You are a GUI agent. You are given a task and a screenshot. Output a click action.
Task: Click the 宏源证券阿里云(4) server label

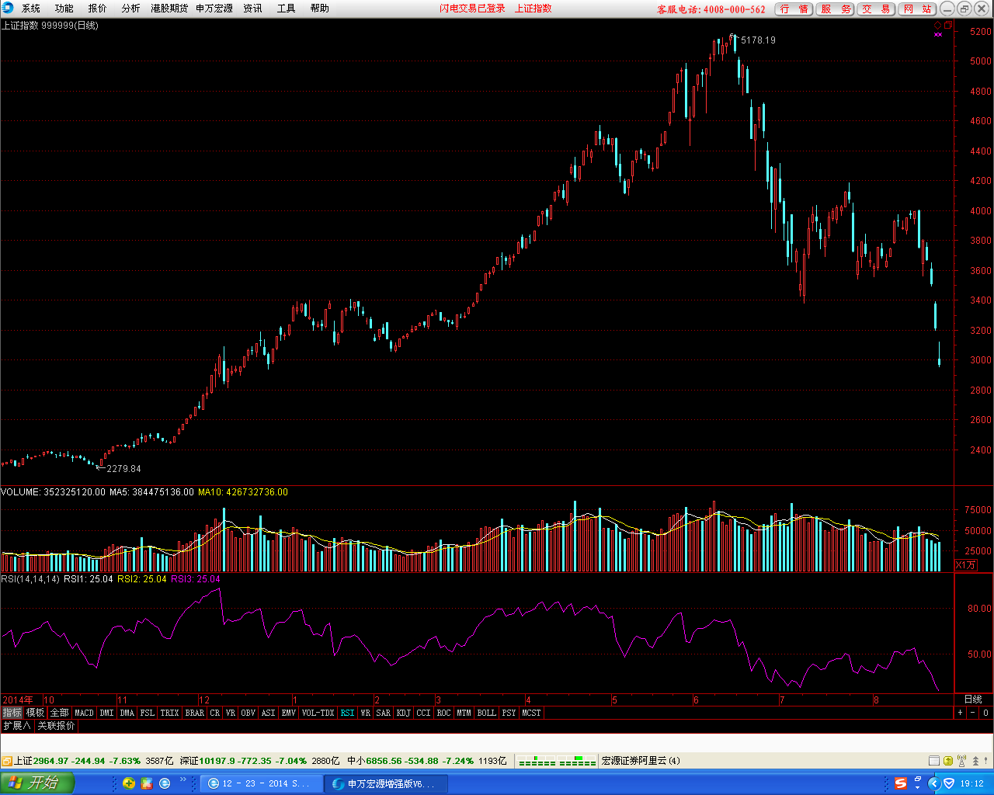(641, 761)
